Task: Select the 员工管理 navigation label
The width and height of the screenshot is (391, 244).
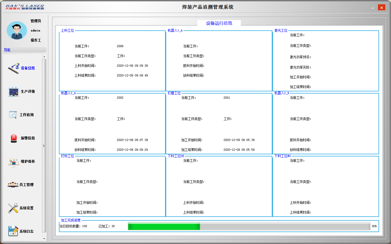Action: (x=27, y=185)
